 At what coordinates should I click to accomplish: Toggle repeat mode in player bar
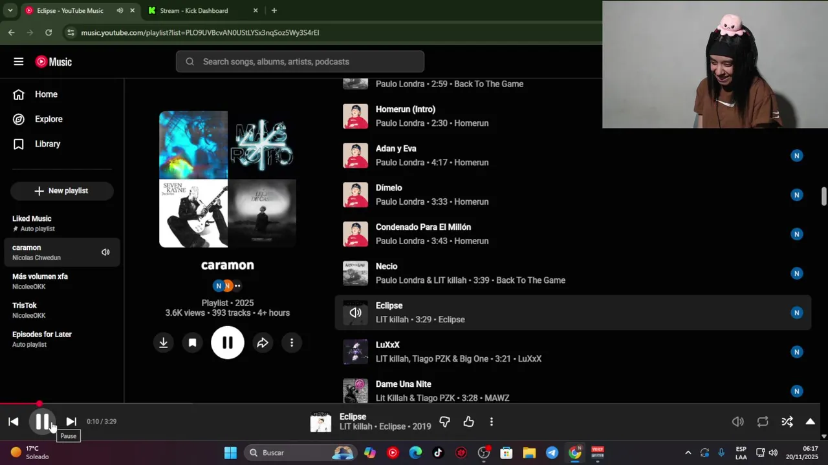click(x=763, y=422)
